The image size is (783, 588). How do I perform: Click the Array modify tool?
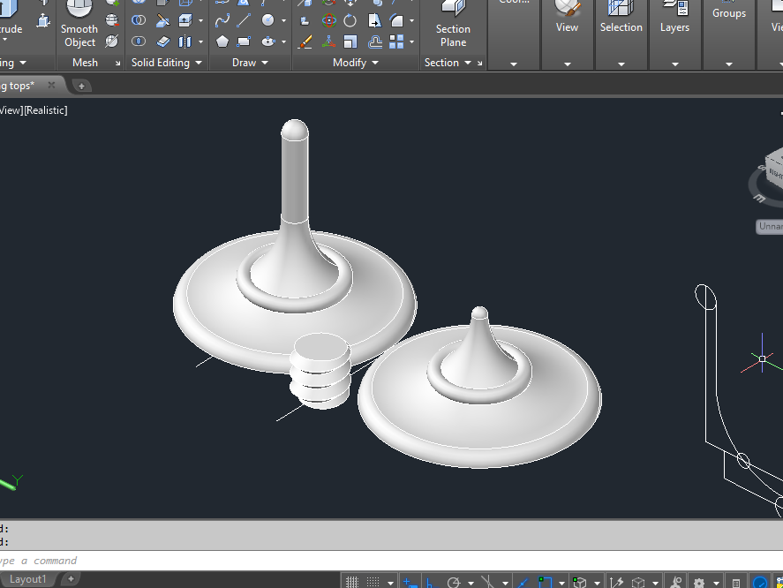(x=396, y=42)
